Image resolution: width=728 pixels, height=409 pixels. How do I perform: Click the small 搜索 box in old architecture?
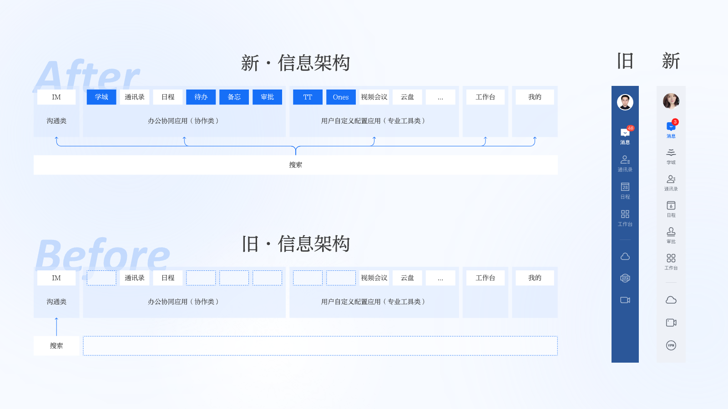pyautogui.click(x=56, y=346)
